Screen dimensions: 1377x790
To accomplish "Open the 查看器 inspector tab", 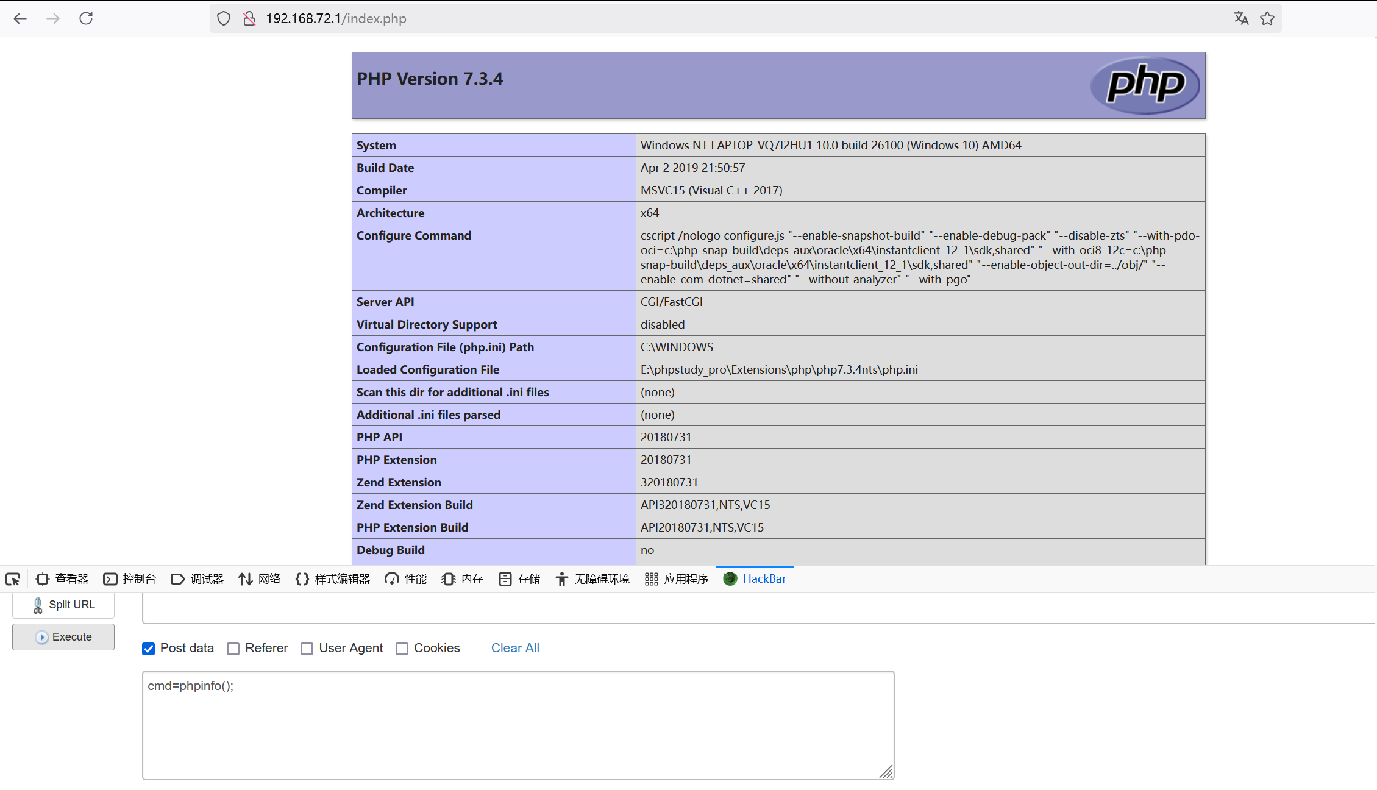I will pos(62,579).
